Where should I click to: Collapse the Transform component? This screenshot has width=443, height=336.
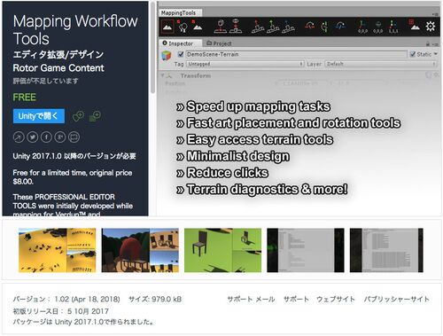point(162,75)
